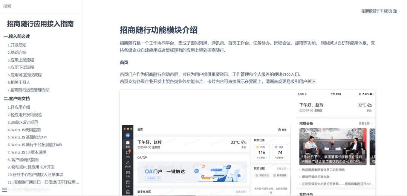The height and width of the screenshot is (196, 407).
Task: Toggle the sidebar with the hamburger icon
Action: point(5,190)
